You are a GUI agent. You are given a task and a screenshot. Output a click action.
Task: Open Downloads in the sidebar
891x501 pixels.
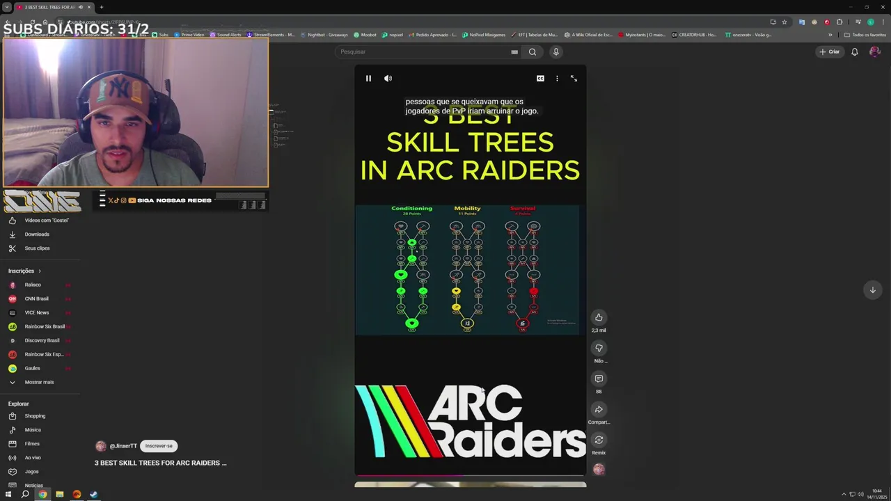[40, 234]
